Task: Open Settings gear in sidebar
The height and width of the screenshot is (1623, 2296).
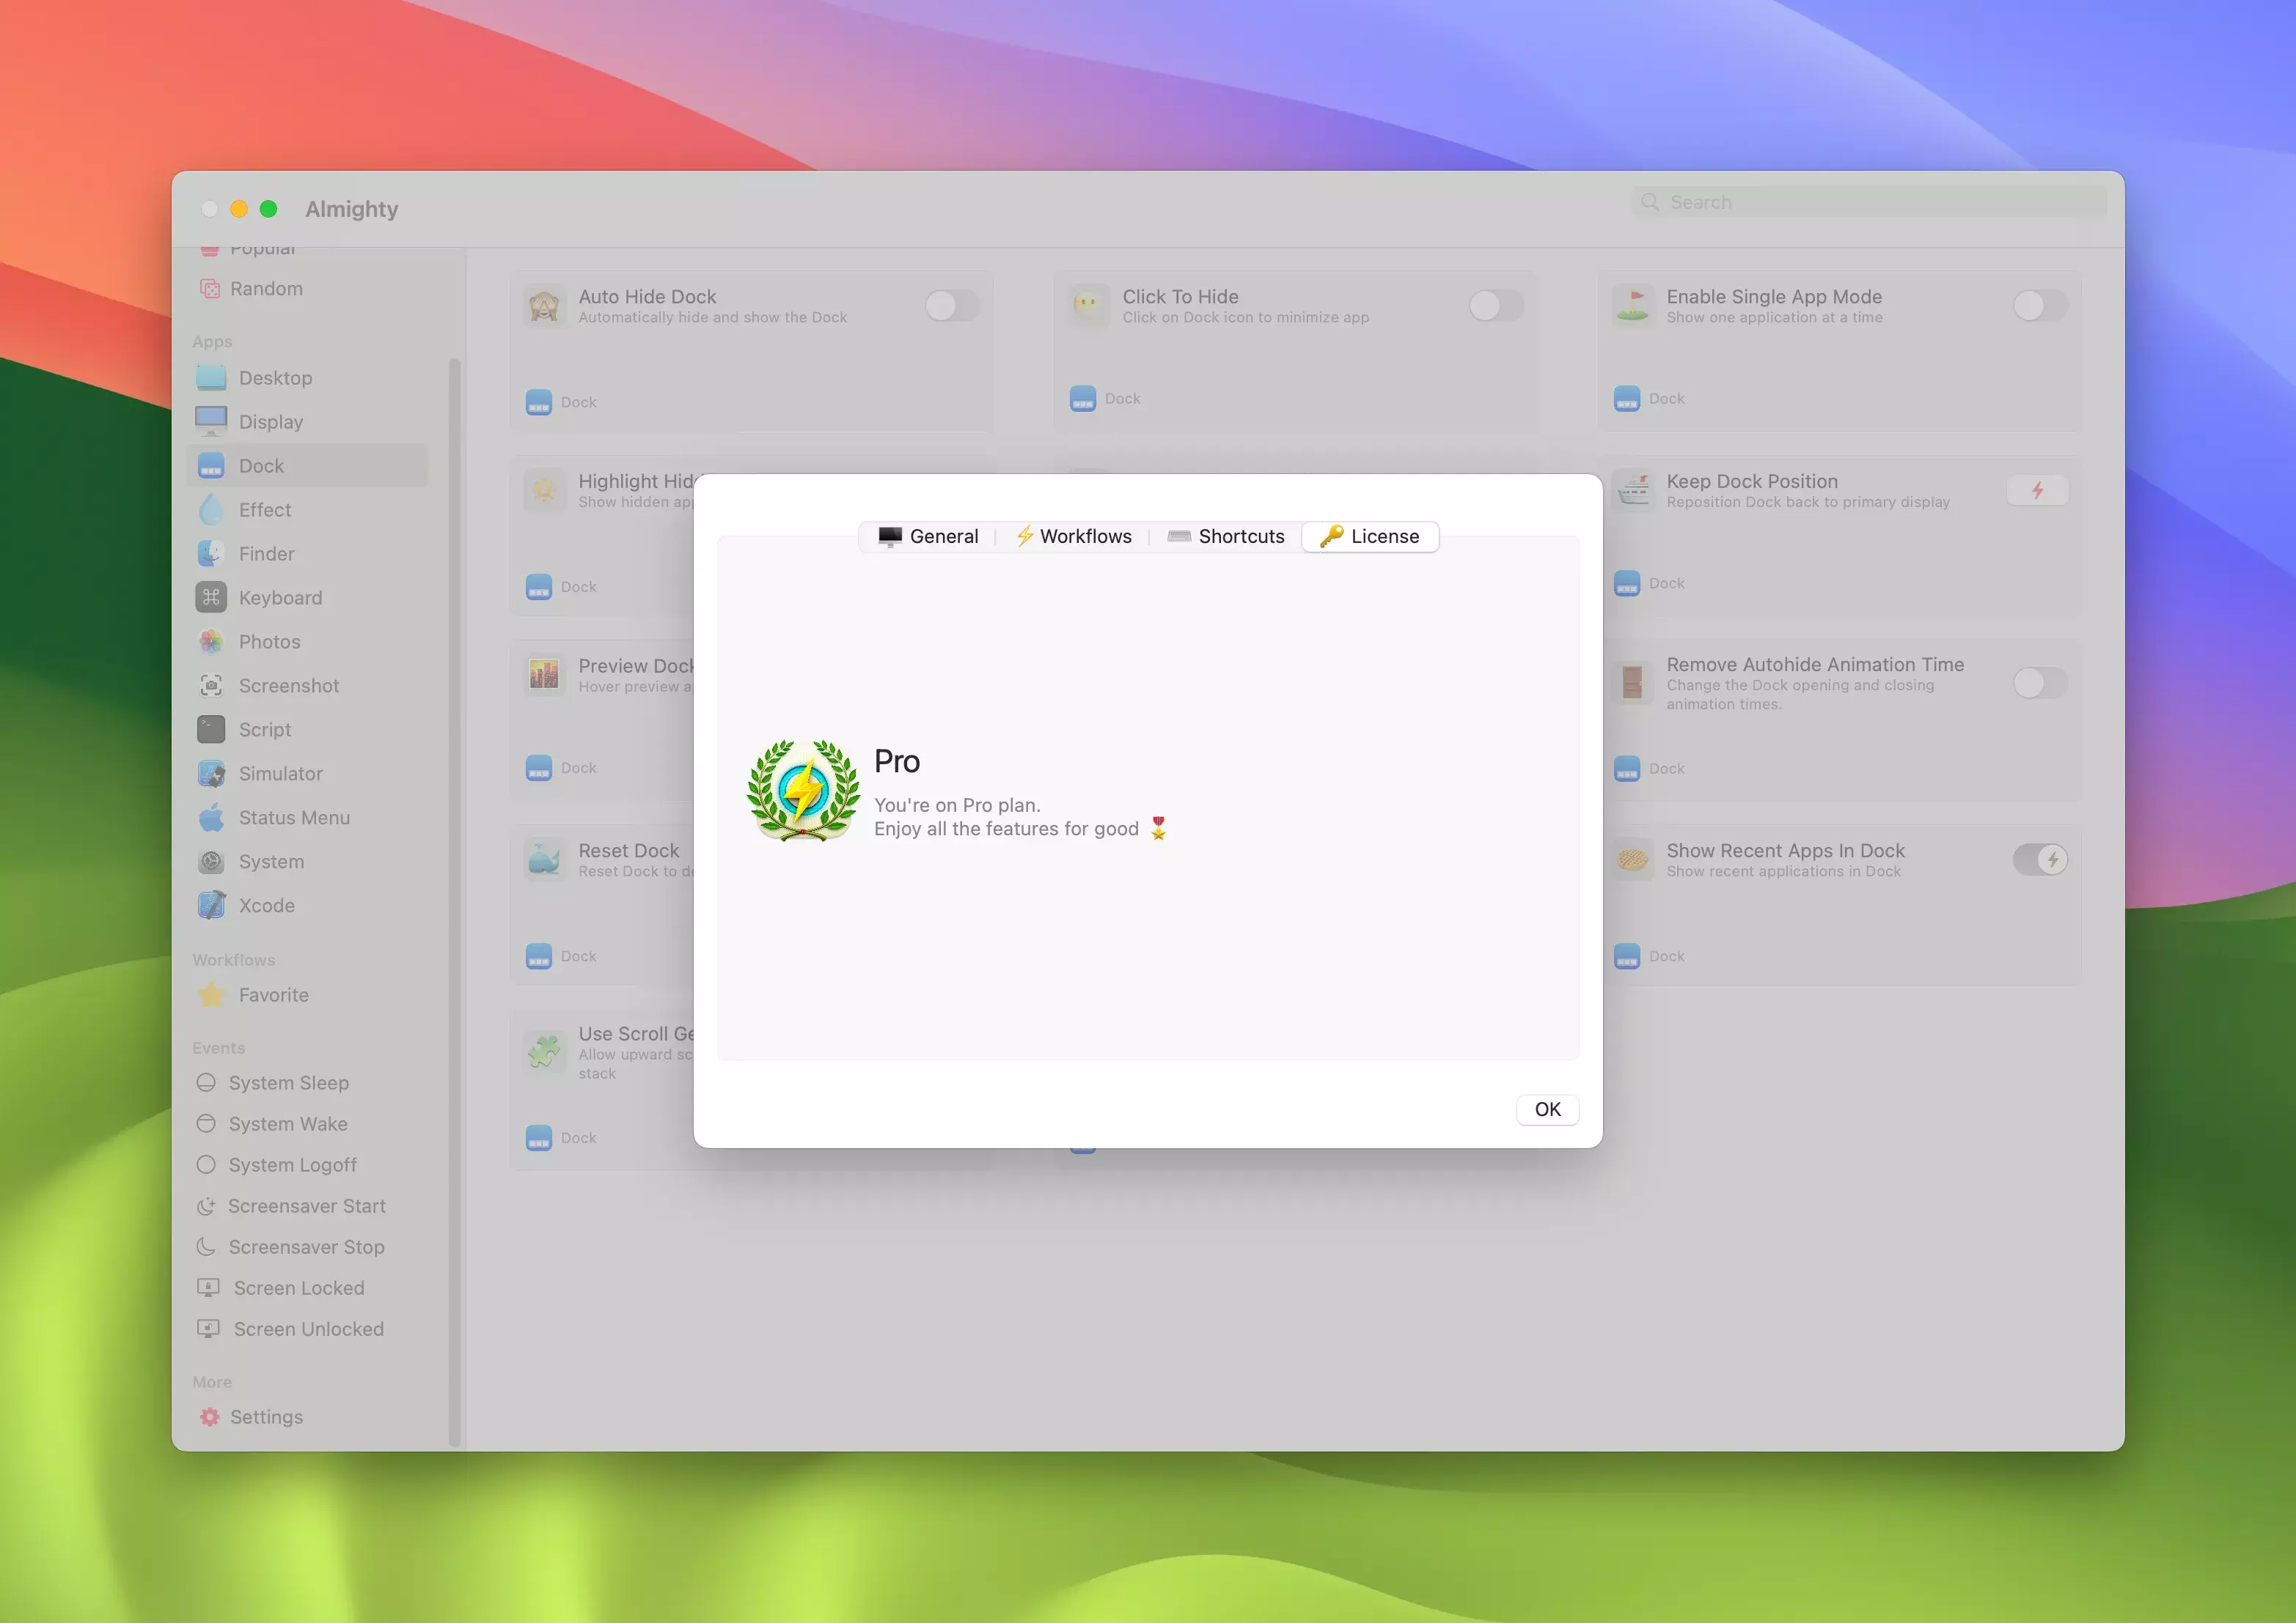Action: click(210, 1417)
